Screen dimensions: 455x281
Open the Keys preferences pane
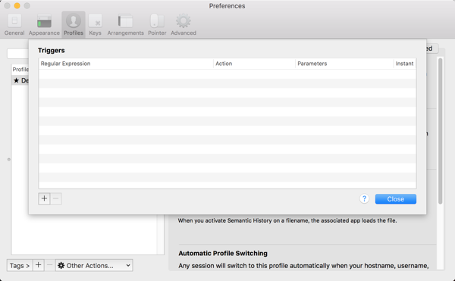[x=96, y=25]
